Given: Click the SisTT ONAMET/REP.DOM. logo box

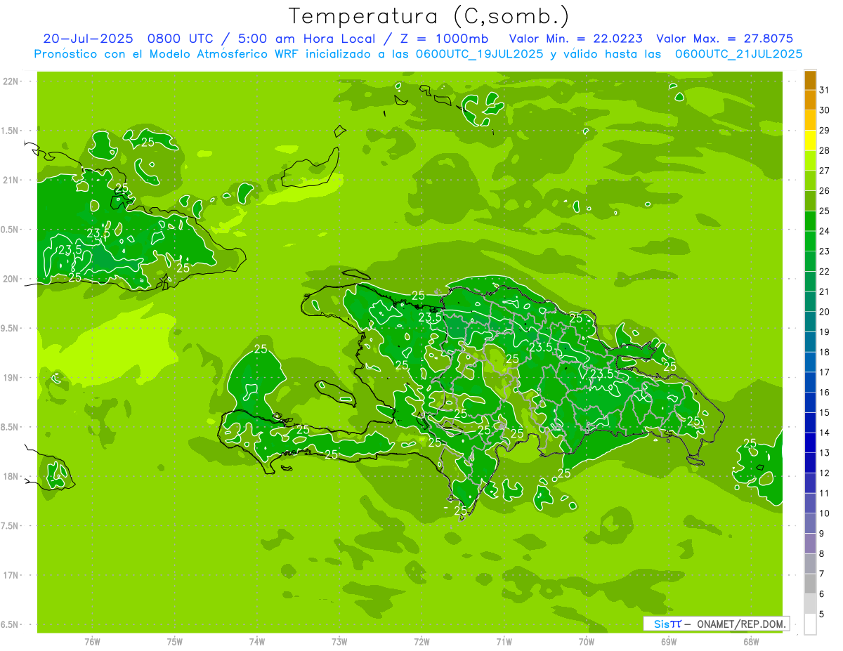Looking at the screenshot, I should coord(717,624).
